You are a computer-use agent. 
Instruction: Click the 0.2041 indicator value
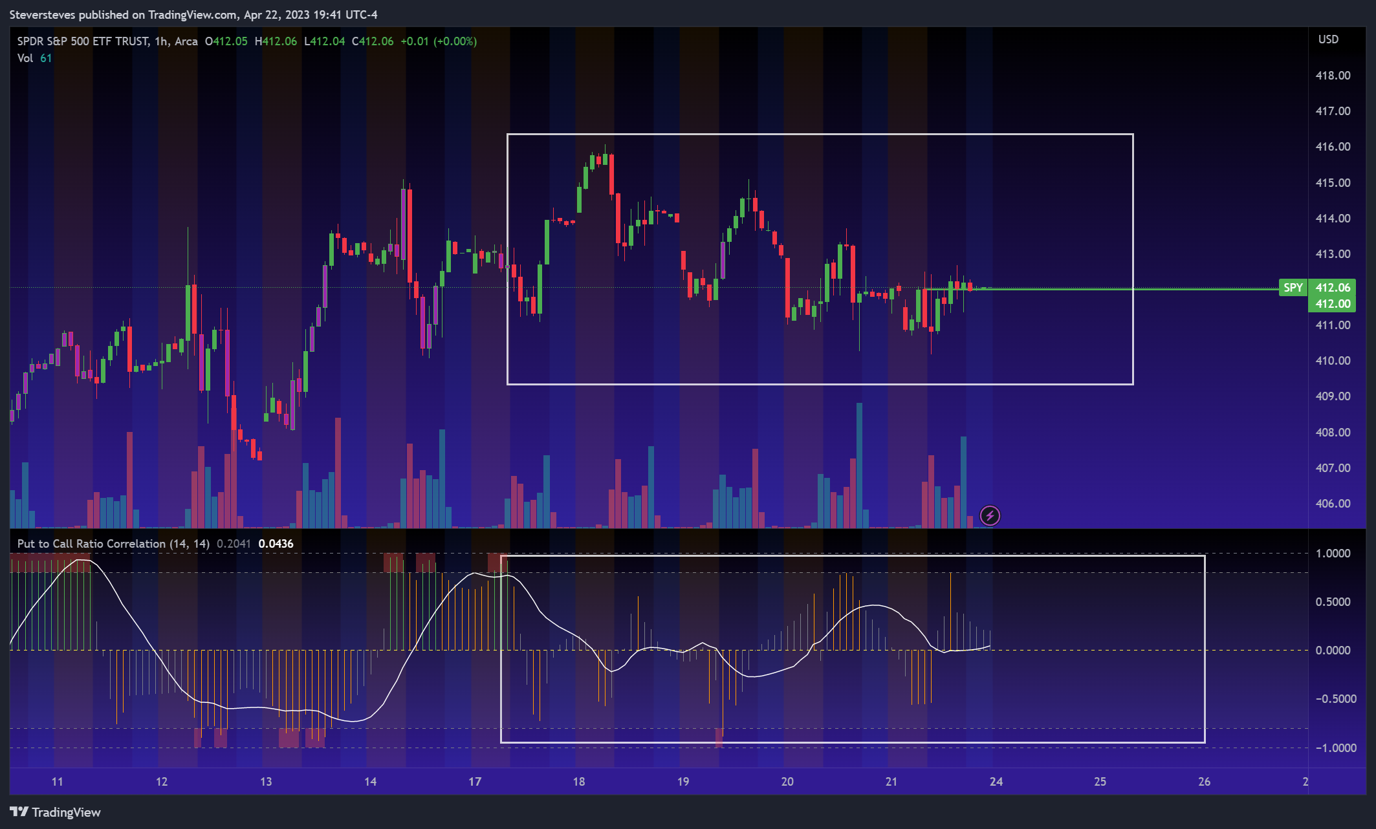pos(234,544)
